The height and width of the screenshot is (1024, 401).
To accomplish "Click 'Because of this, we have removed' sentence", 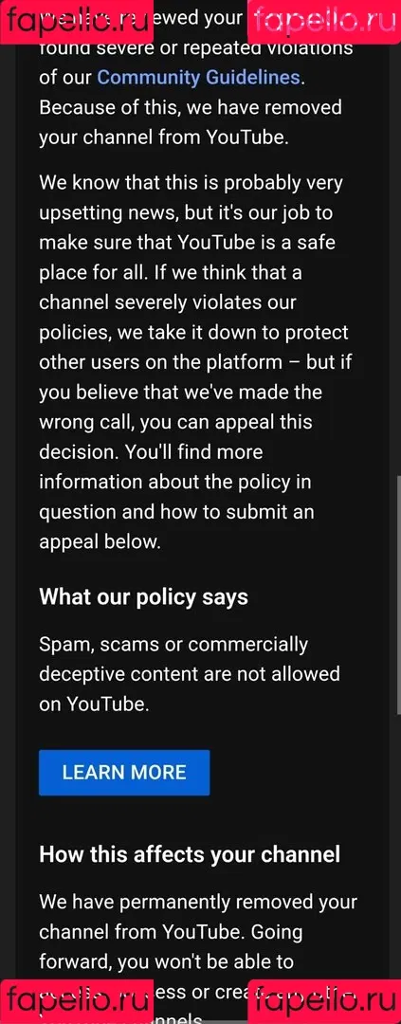I will point(190,107).
